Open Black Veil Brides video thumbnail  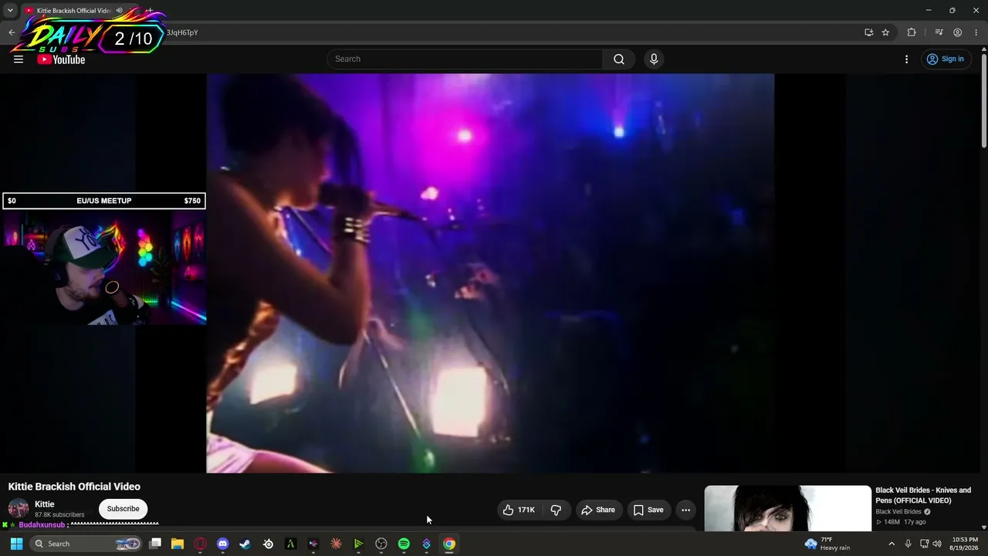pos(787,508)
